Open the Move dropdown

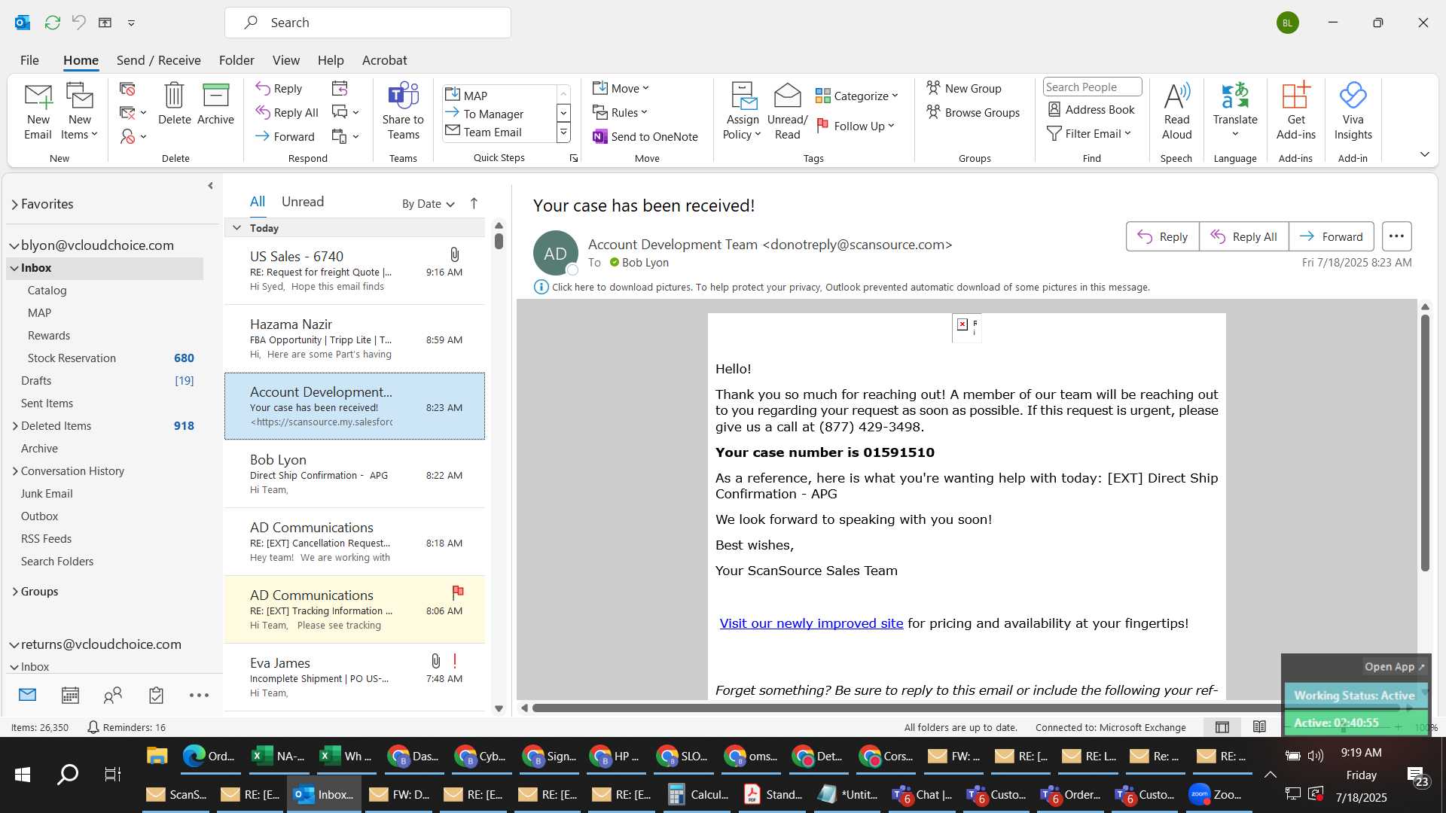click(621, 88)
